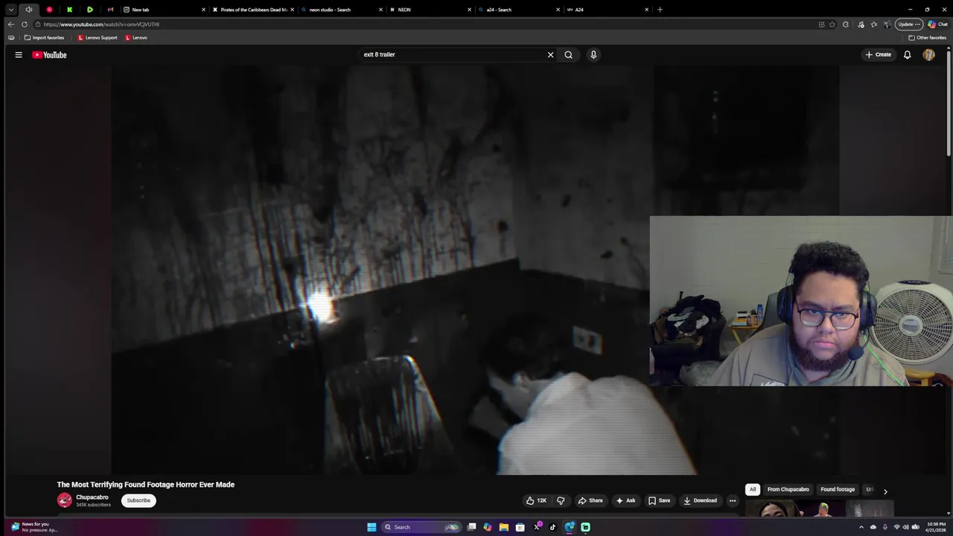Switch to the NEON tab

click(431, 10)
